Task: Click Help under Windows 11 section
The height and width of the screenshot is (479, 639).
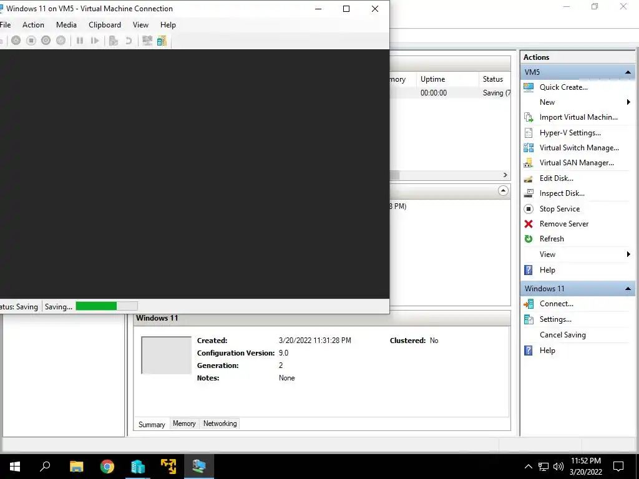Action: pos(547,351)
